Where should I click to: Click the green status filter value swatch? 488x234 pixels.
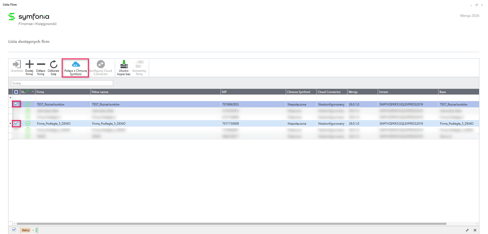click(x=37, y=230)
